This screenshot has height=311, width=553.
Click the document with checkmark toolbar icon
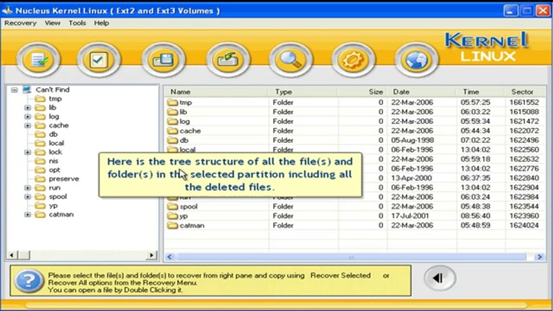[38, 60]
